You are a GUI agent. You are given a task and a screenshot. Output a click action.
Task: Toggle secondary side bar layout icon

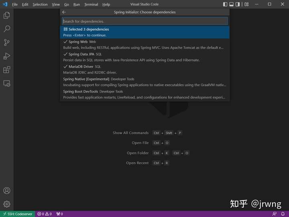click(x=238, y=4)
